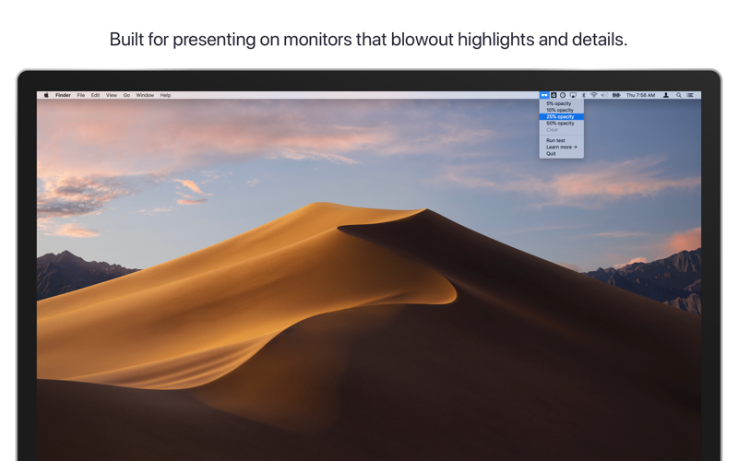Choose Run test from the menu
This screenshot has height=461, width=738.
pyautogui.click(x=562, y=141)
